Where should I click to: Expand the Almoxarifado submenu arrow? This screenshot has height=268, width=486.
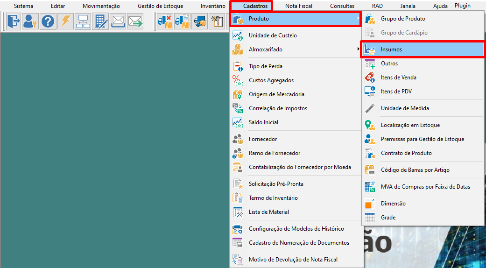click(x=358, y=49)
